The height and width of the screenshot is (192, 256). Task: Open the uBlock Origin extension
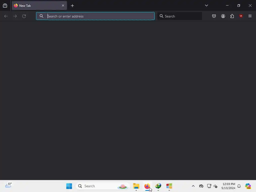241,16
